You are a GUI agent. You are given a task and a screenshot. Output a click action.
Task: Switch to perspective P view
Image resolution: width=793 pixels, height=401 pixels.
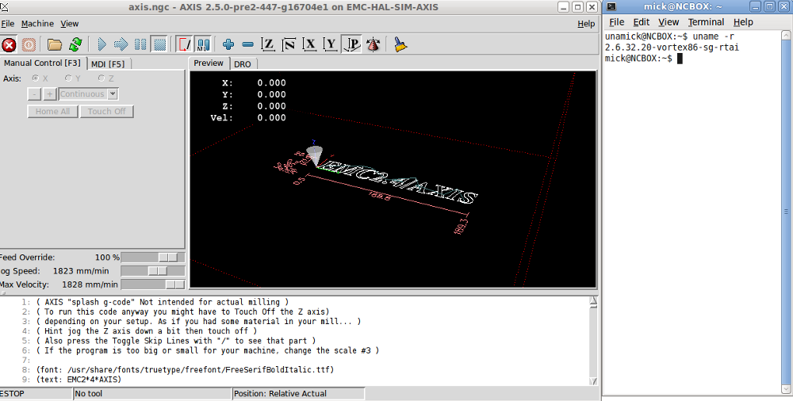351,44
